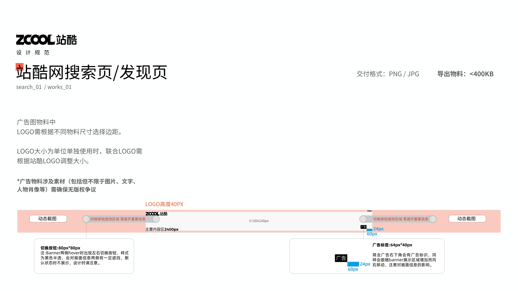This screenshot has height=291, width=518.
Task: Click the previous-arrow circle above the small 广告 tag
Action: coord(363,219)
